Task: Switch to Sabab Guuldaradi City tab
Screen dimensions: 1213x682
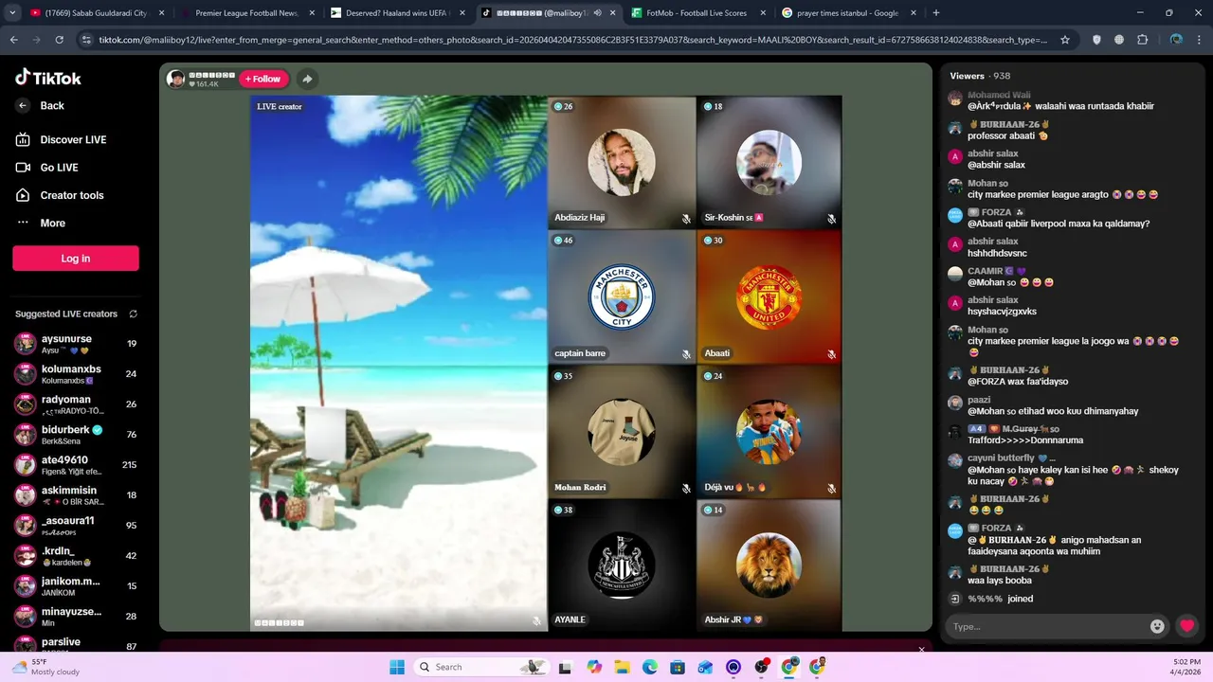Action: coord(95,13)
